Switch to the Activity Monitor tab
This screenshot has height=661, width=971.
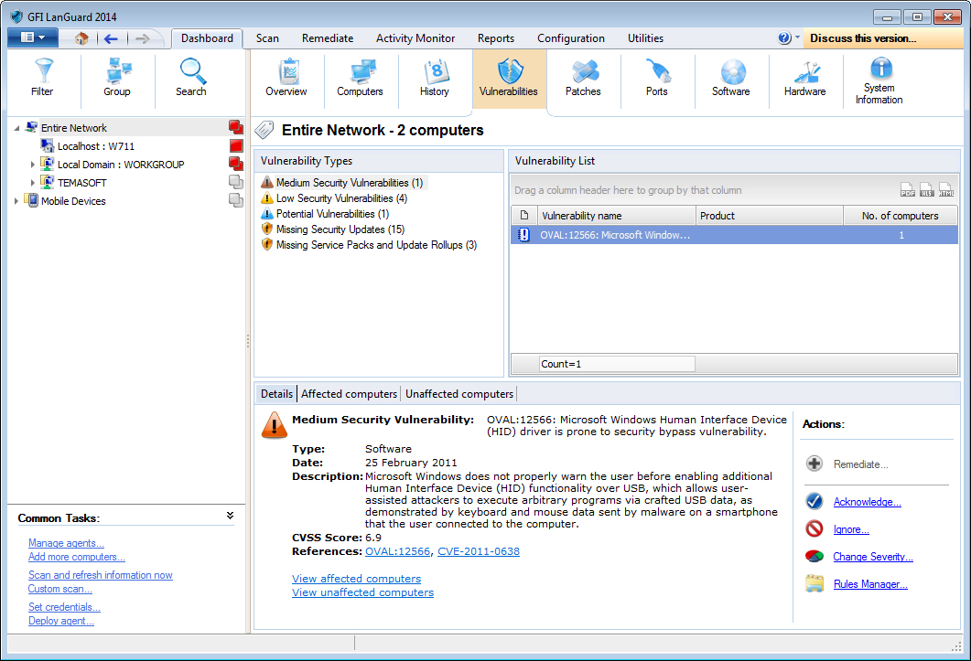click(415, 38)
